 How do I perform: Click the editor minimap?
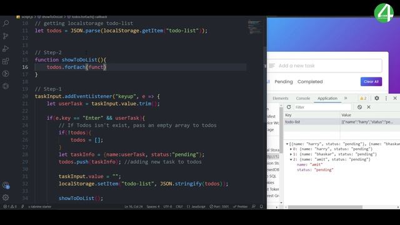(254, 27)
